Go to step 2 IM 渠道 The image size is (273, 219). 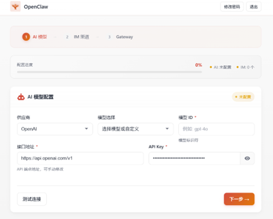[x=77, y=37]
